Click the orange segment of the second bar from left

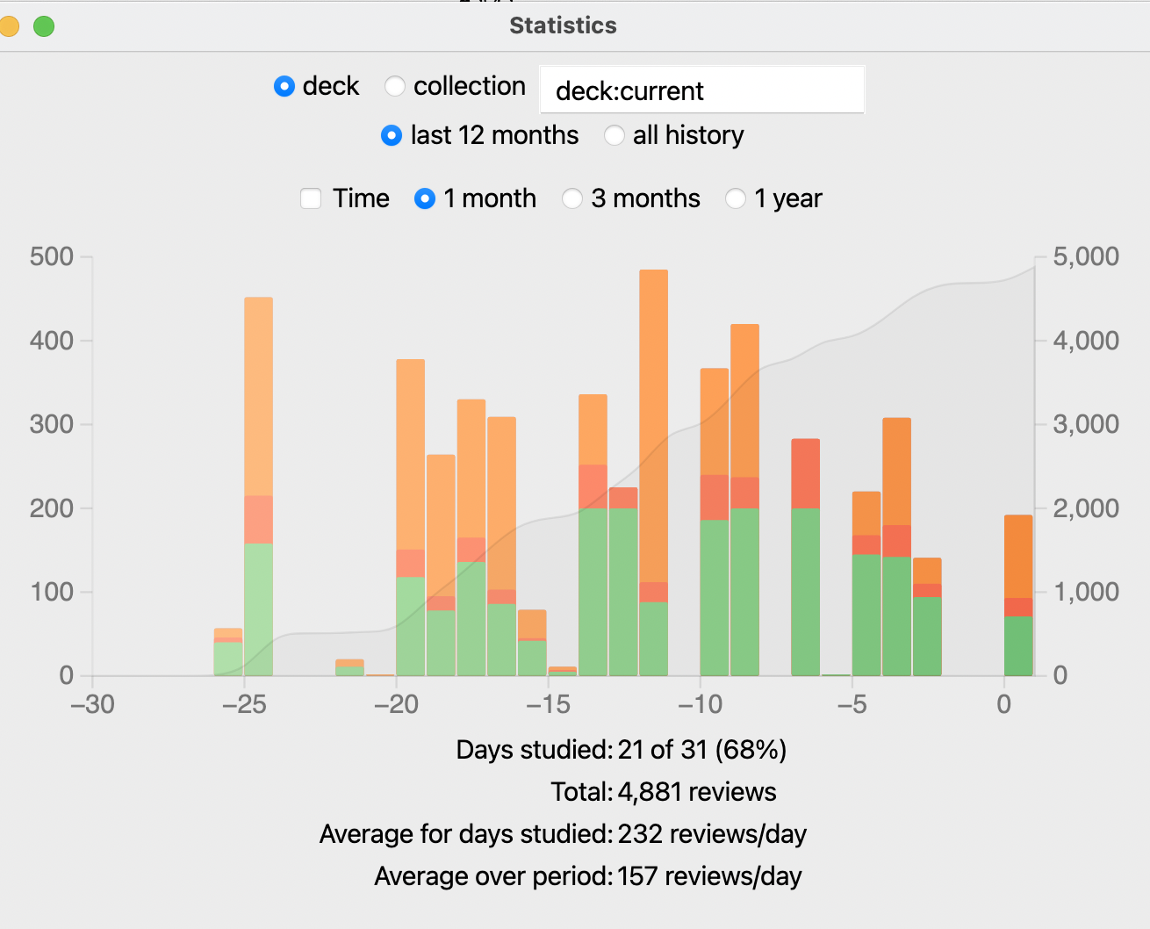point(258,395)
